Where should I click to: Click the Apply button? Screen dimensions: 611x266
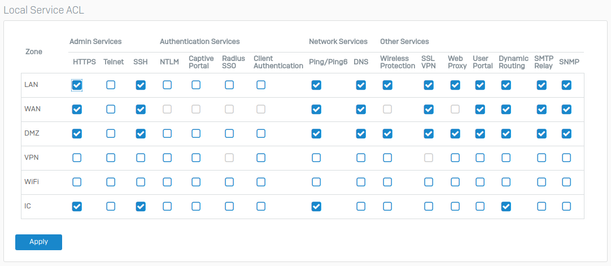[38, 242]
